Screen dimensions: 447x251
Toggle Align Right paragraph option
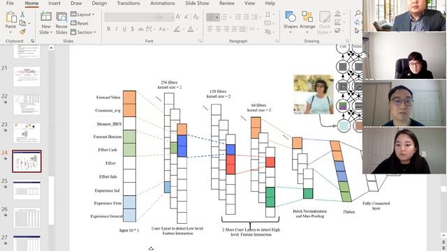click(226, 29)
